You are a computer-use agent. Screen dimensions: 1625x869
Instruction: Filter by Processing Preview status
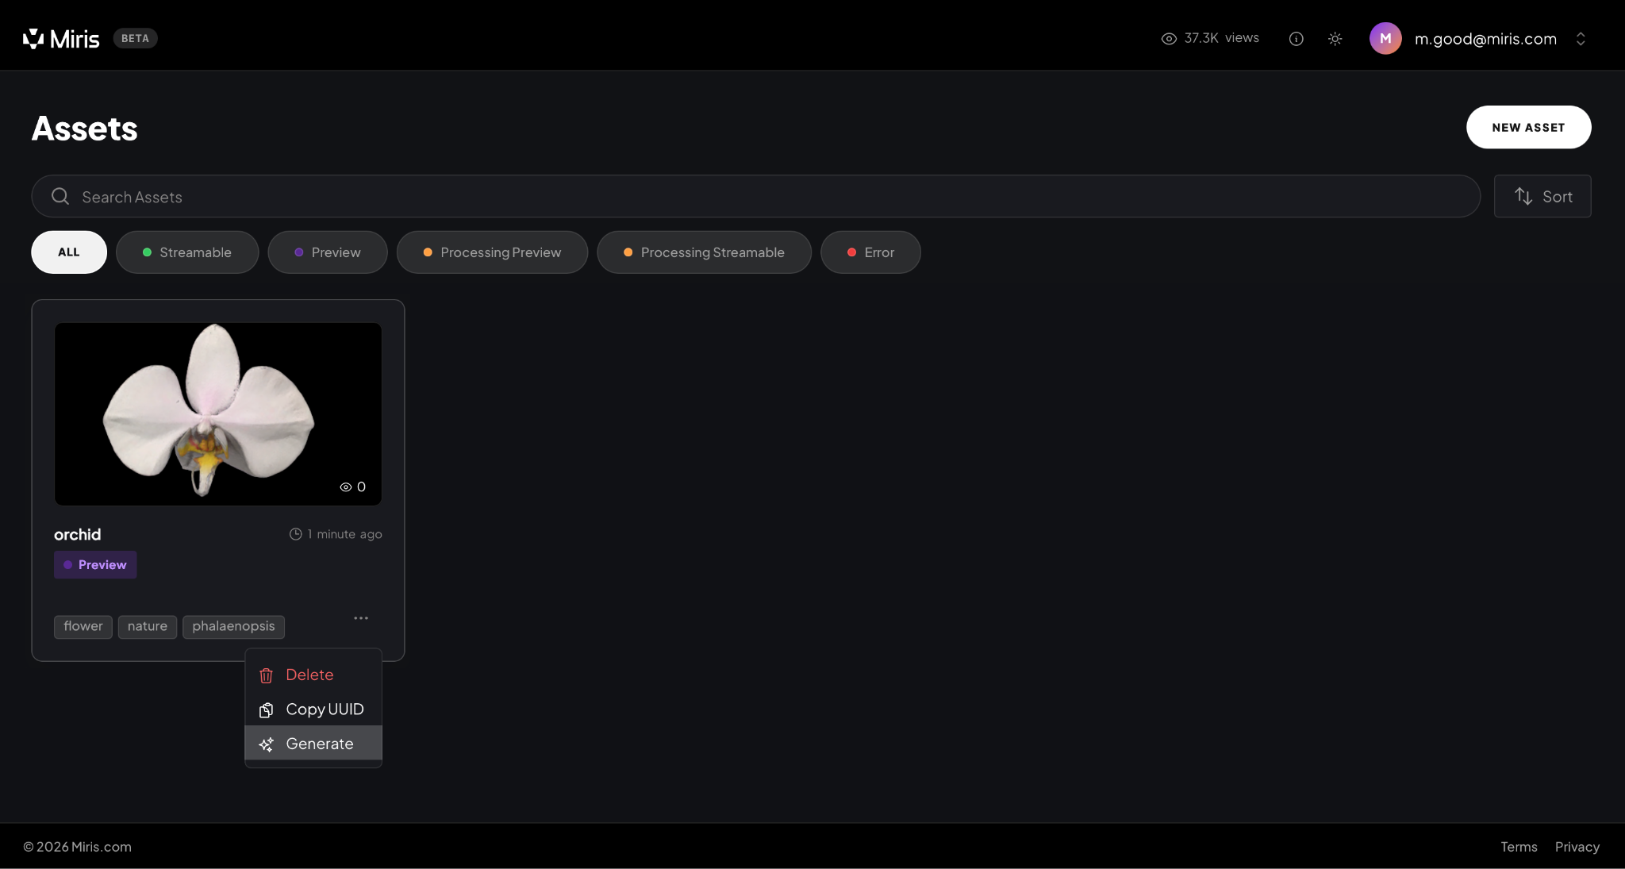[492, 252]
